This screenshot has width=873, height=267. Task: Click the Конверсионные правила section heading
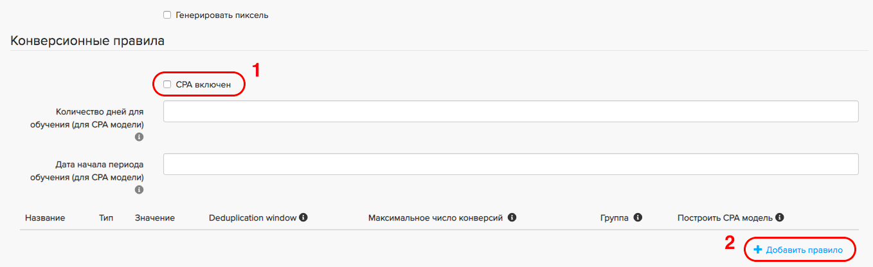87,41
